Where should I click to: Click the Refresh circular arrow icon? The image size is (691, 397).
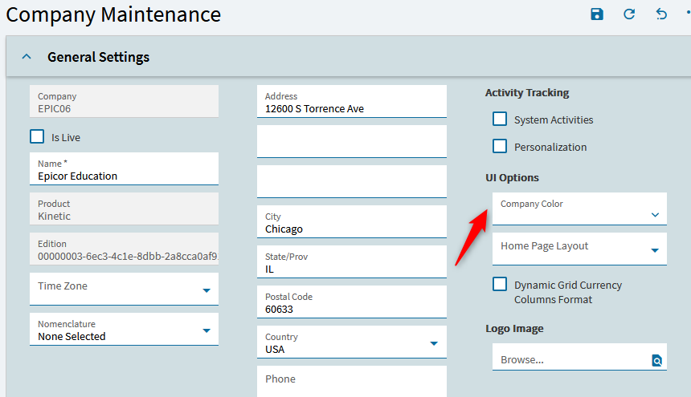629,14
